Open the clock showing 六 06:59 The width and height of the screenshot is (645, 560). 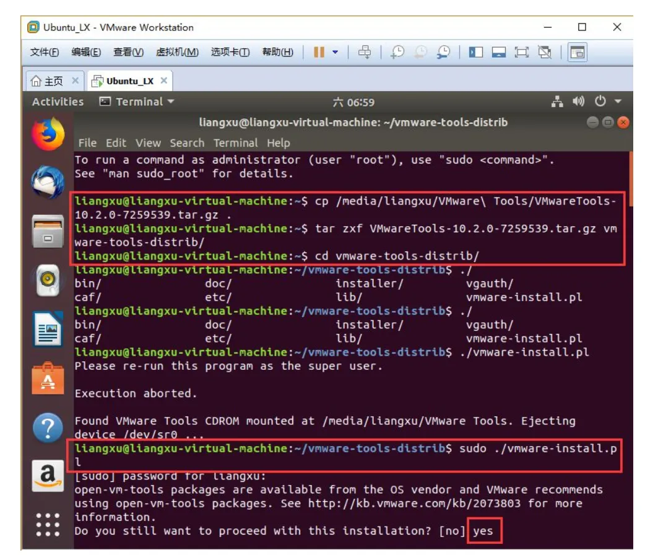pos(354,102)
